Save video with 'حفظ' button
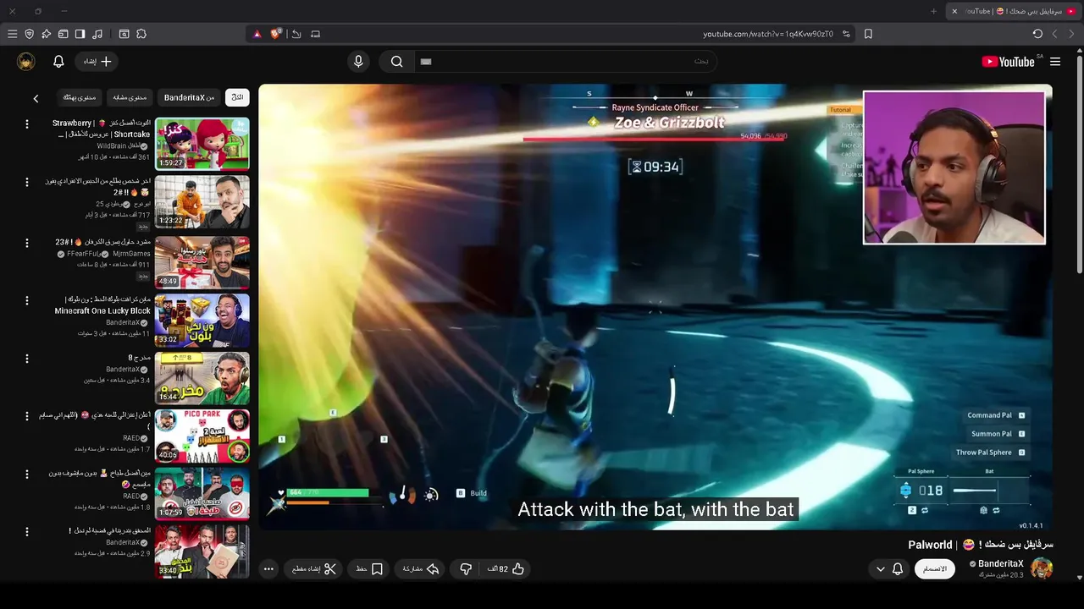Image resolution: width=1084 pixels, height=609 pixels. tap(369, 569)
